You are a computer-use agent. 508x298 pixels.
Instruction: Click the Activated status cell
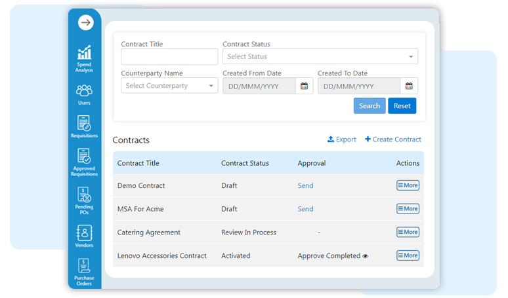pos(236,255)
